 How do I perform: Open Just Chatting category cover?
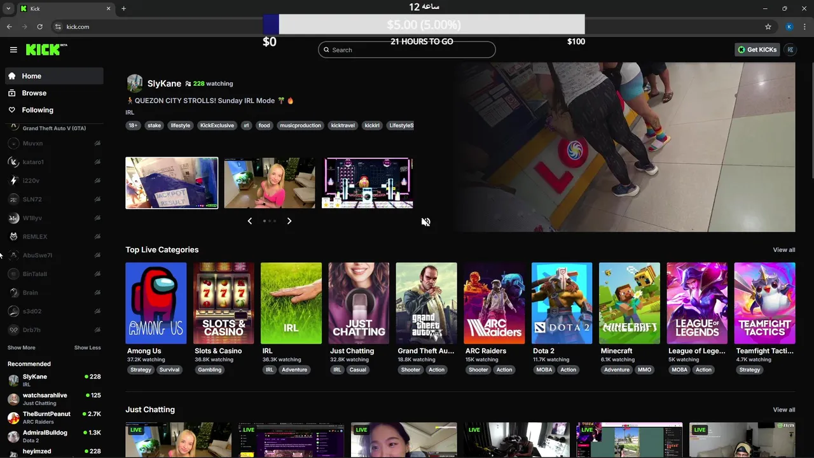click(x=359, y=303)
